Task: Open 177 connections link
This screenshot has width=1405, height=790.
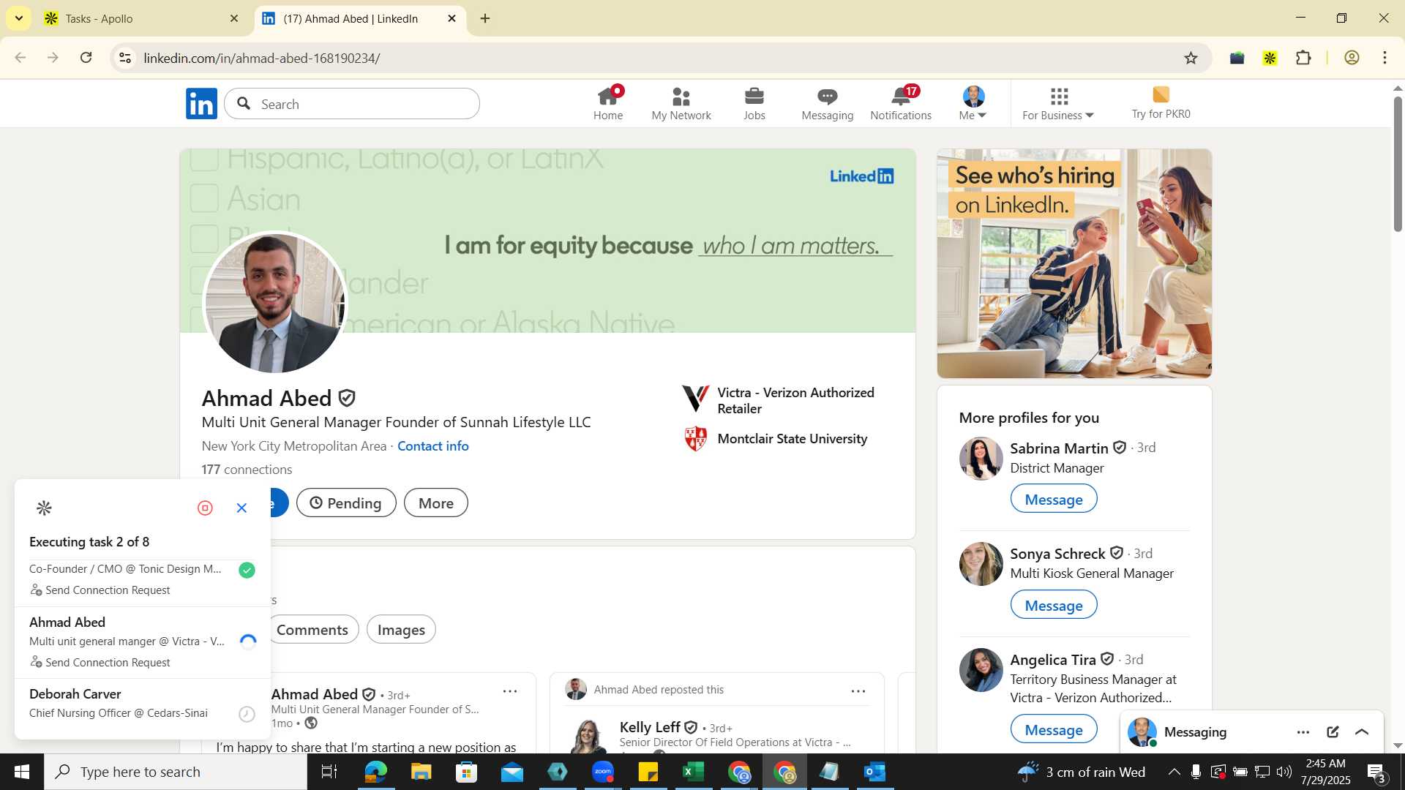Action: [247, 469]
